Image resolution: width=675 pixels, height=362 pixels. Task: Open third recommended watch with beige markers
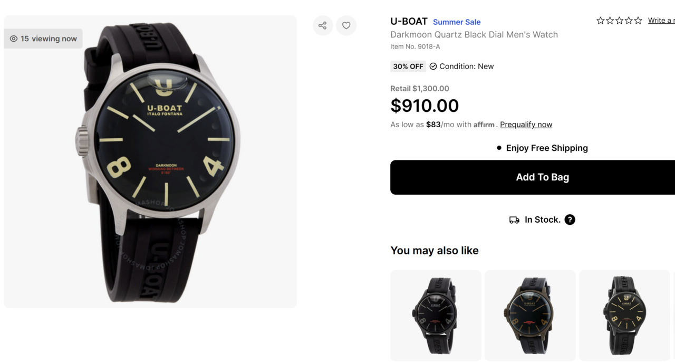(x=624, y=315)
